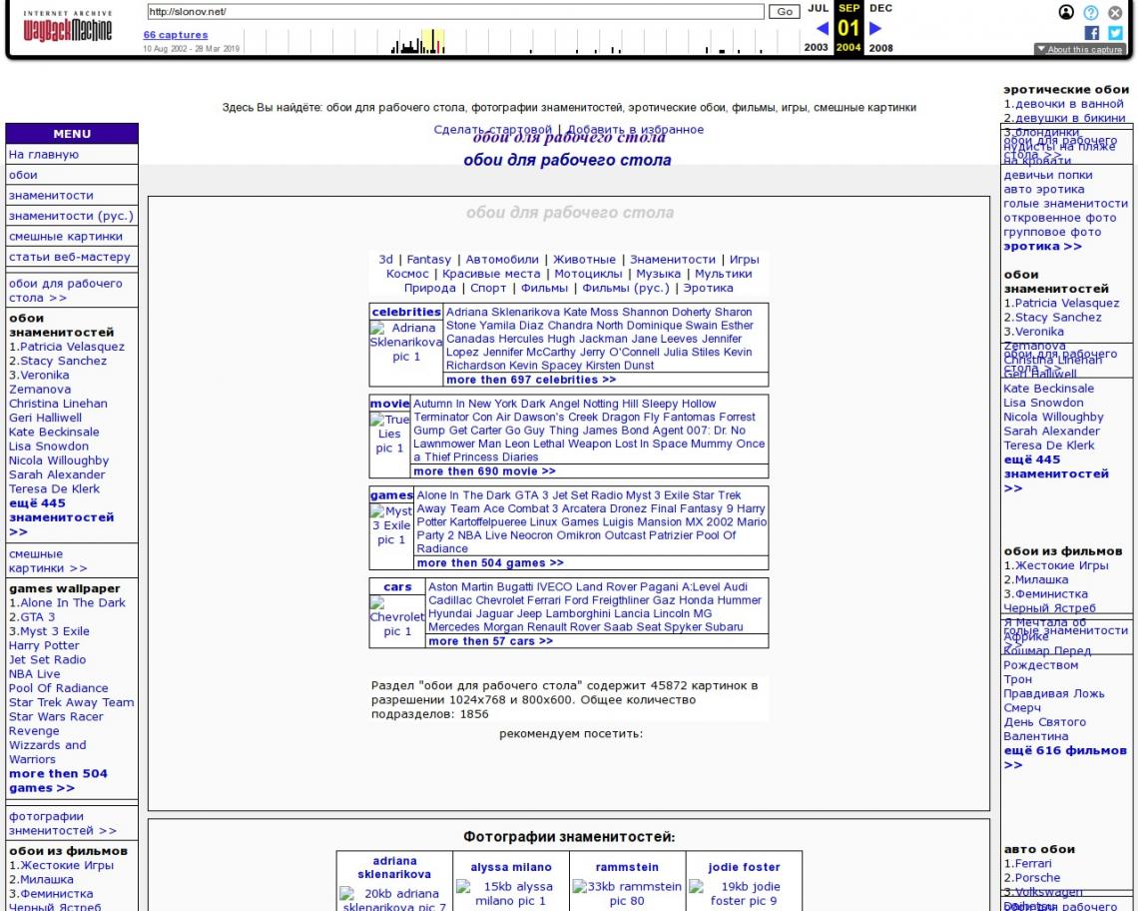Screen dimensions: 1138x911
Task: Open True Lies pic 1 thumbnail
Action: point(389,434)
